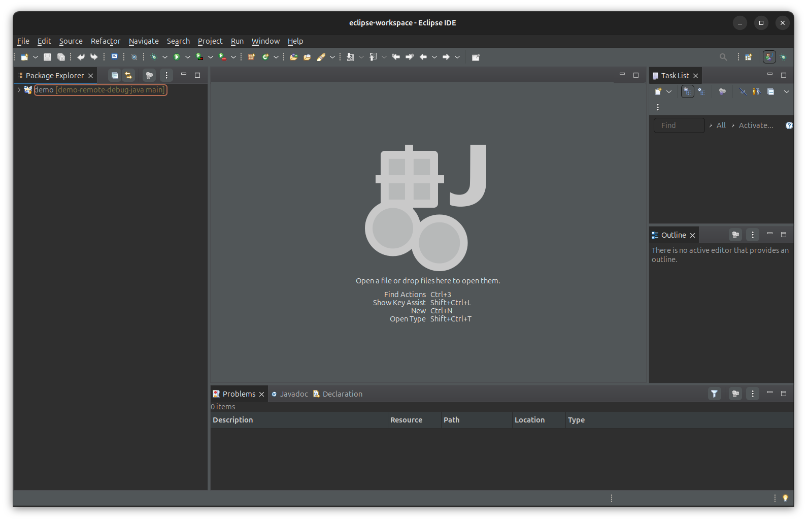Image resolution: width=807 pixels, height=521 pixels.
Task: Toggle Focus on Active Task in Package Explorer
Action: point(149,75)
